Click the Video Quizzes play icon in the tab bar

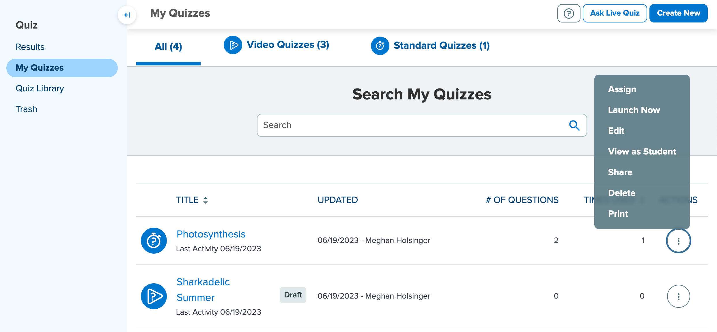(233, 45)
